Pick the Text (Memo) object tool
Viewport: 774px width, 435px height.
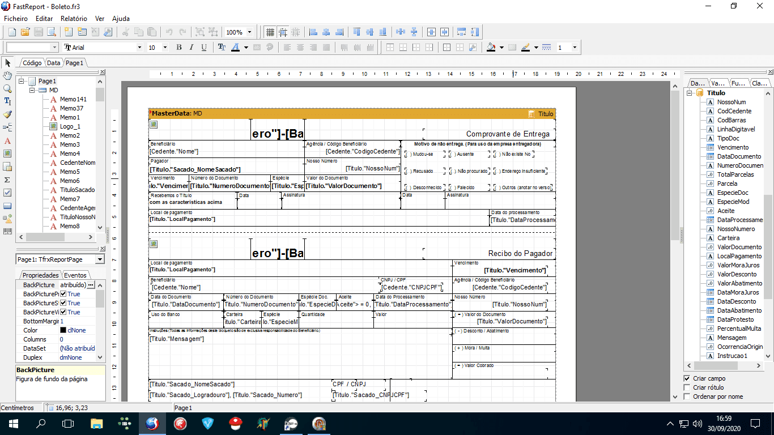(8, 140)
